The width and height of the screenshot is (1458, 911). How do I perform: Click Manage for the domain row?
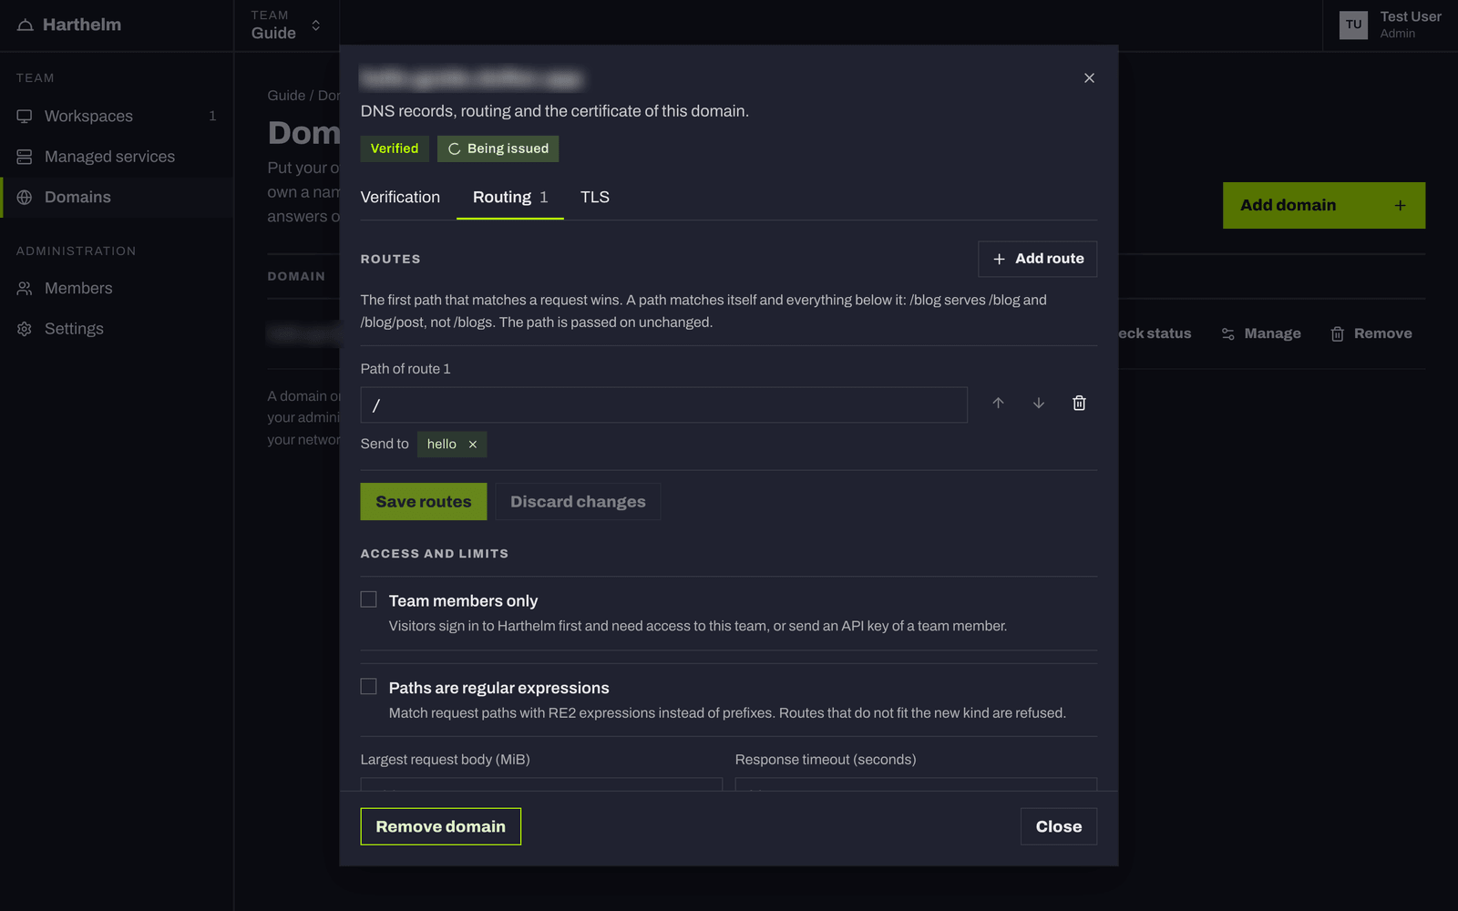pos(1261,333)
